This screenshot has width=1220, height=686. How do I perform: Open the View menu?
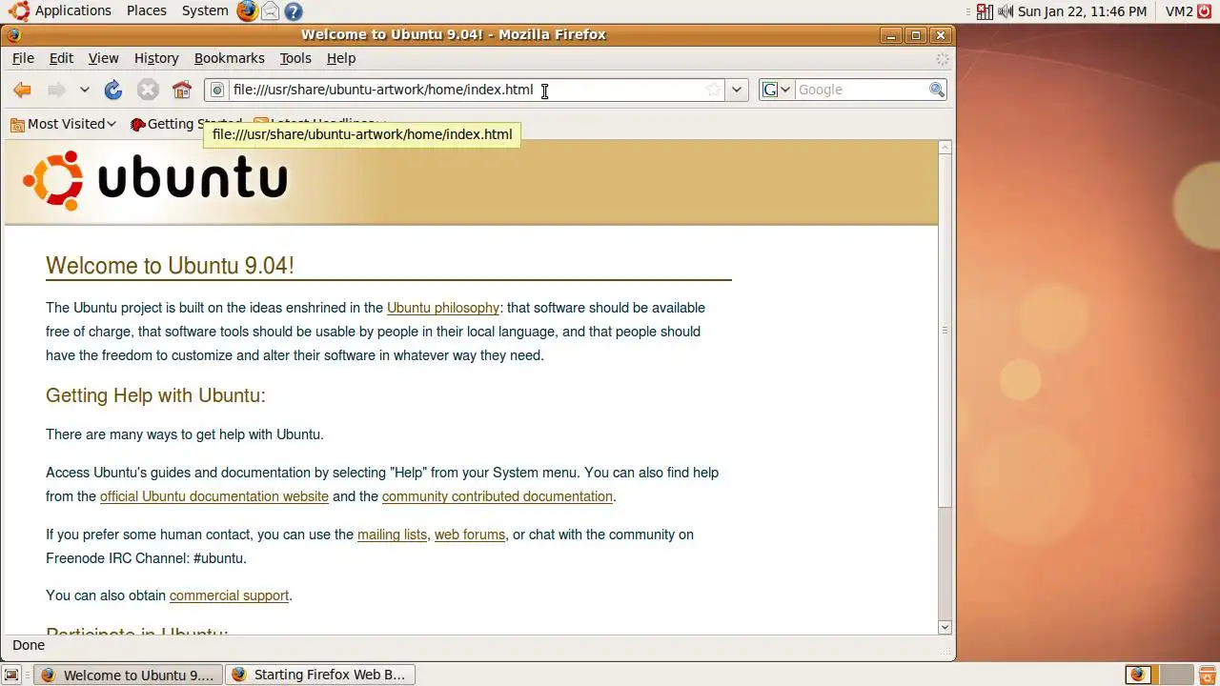103,58
